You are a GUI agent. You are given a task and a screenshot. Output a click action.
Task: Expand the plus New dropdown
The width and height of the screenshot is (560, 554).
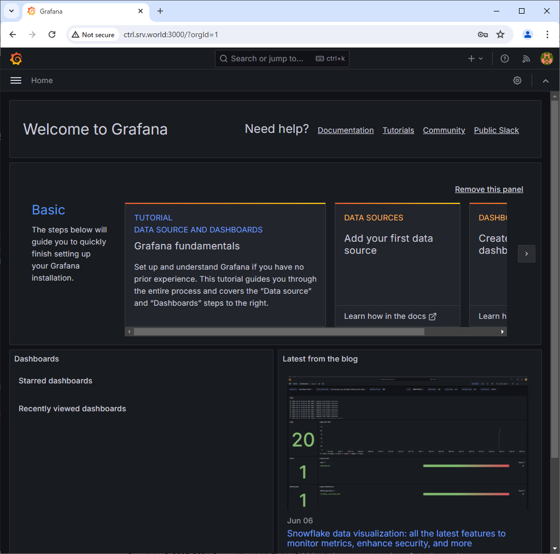tap(475, 59)
